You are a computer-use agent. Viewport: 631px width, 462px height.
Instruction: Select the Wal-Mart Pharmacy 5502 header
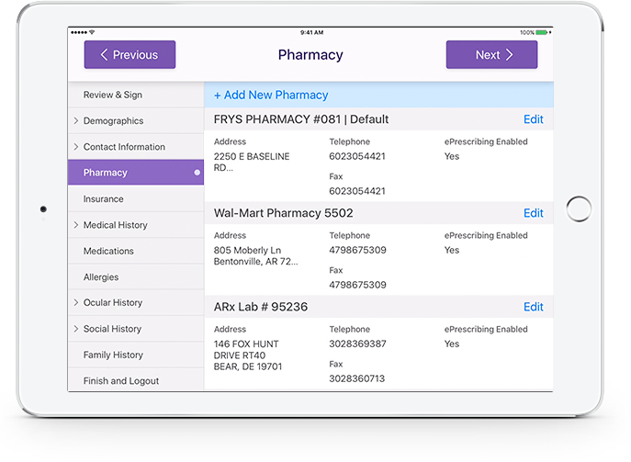[283, 213]
